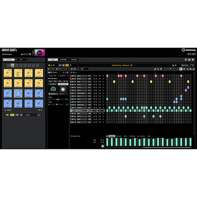Trigger the Verse 1 pattern pad

(8, 104)
